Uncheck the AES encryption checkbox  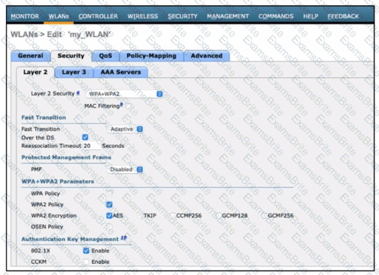(x=109, y=216)
